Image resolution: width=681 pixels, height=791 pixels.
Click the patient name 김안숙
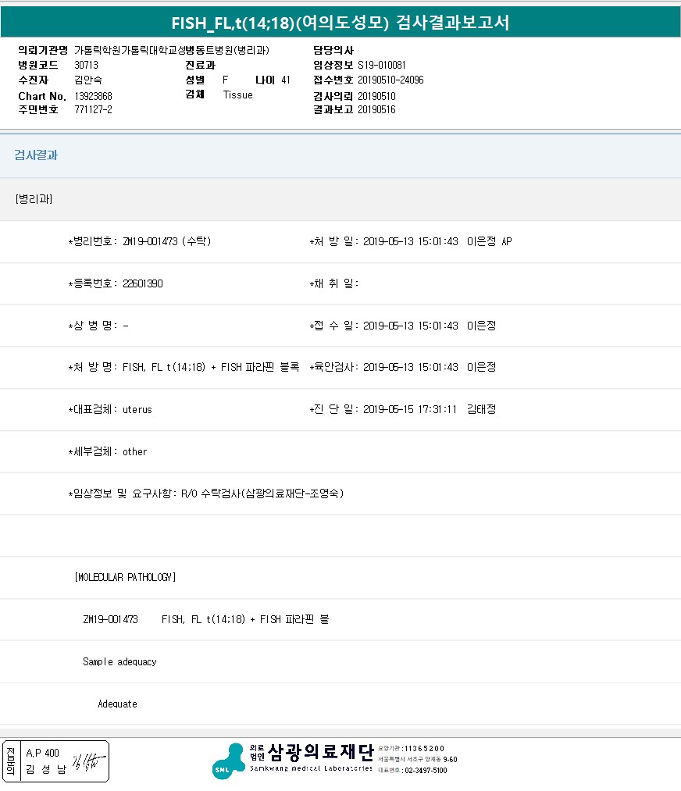tap(87, 80)
